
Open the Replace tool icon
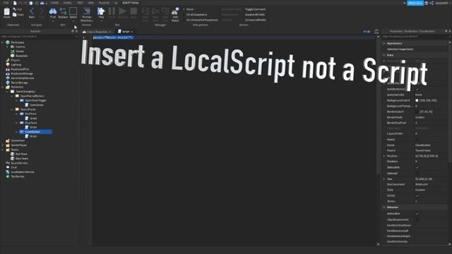(63, 11)
